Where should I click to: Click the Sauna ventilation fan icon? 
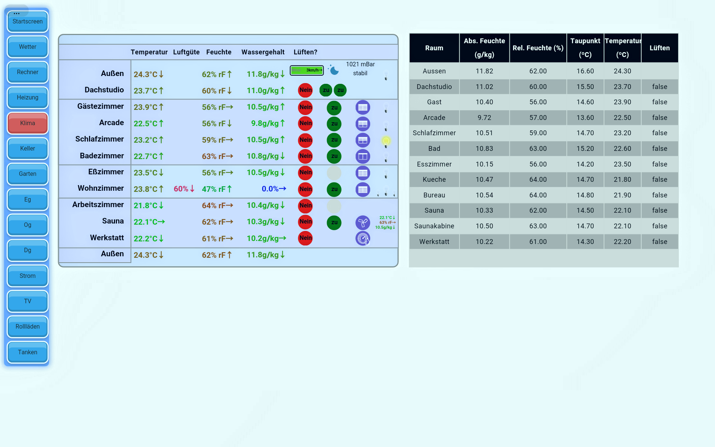click(363, 223)
